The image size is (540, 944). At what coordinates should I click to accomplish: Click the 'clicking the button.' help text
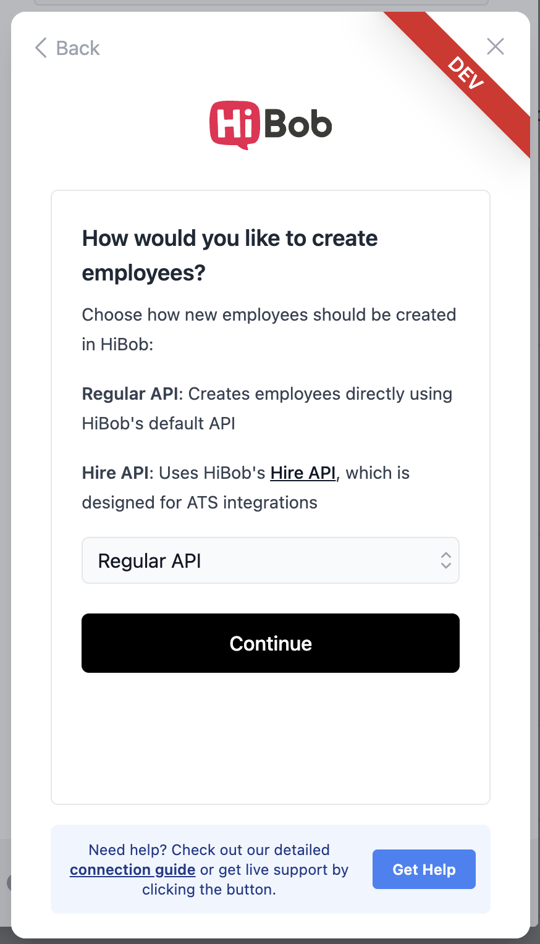[x=209, y=890]
